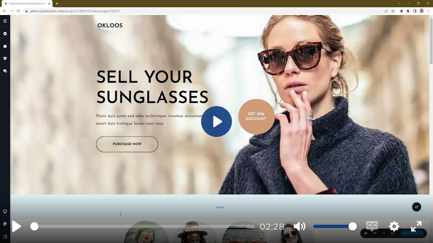Play the video from control bar
The width and height of the screenshot is (433, 243).
point(16,226)
